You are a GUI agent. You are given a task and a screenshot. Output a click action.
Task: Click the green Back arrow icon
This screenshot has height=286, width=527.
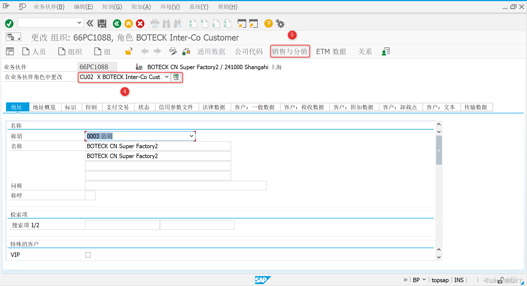117,24
